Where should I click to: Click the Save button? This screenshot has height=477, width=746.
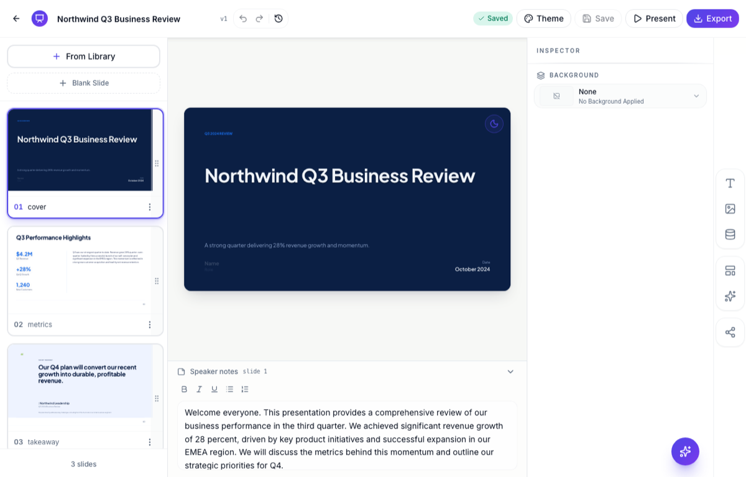[x=598, y=19]
